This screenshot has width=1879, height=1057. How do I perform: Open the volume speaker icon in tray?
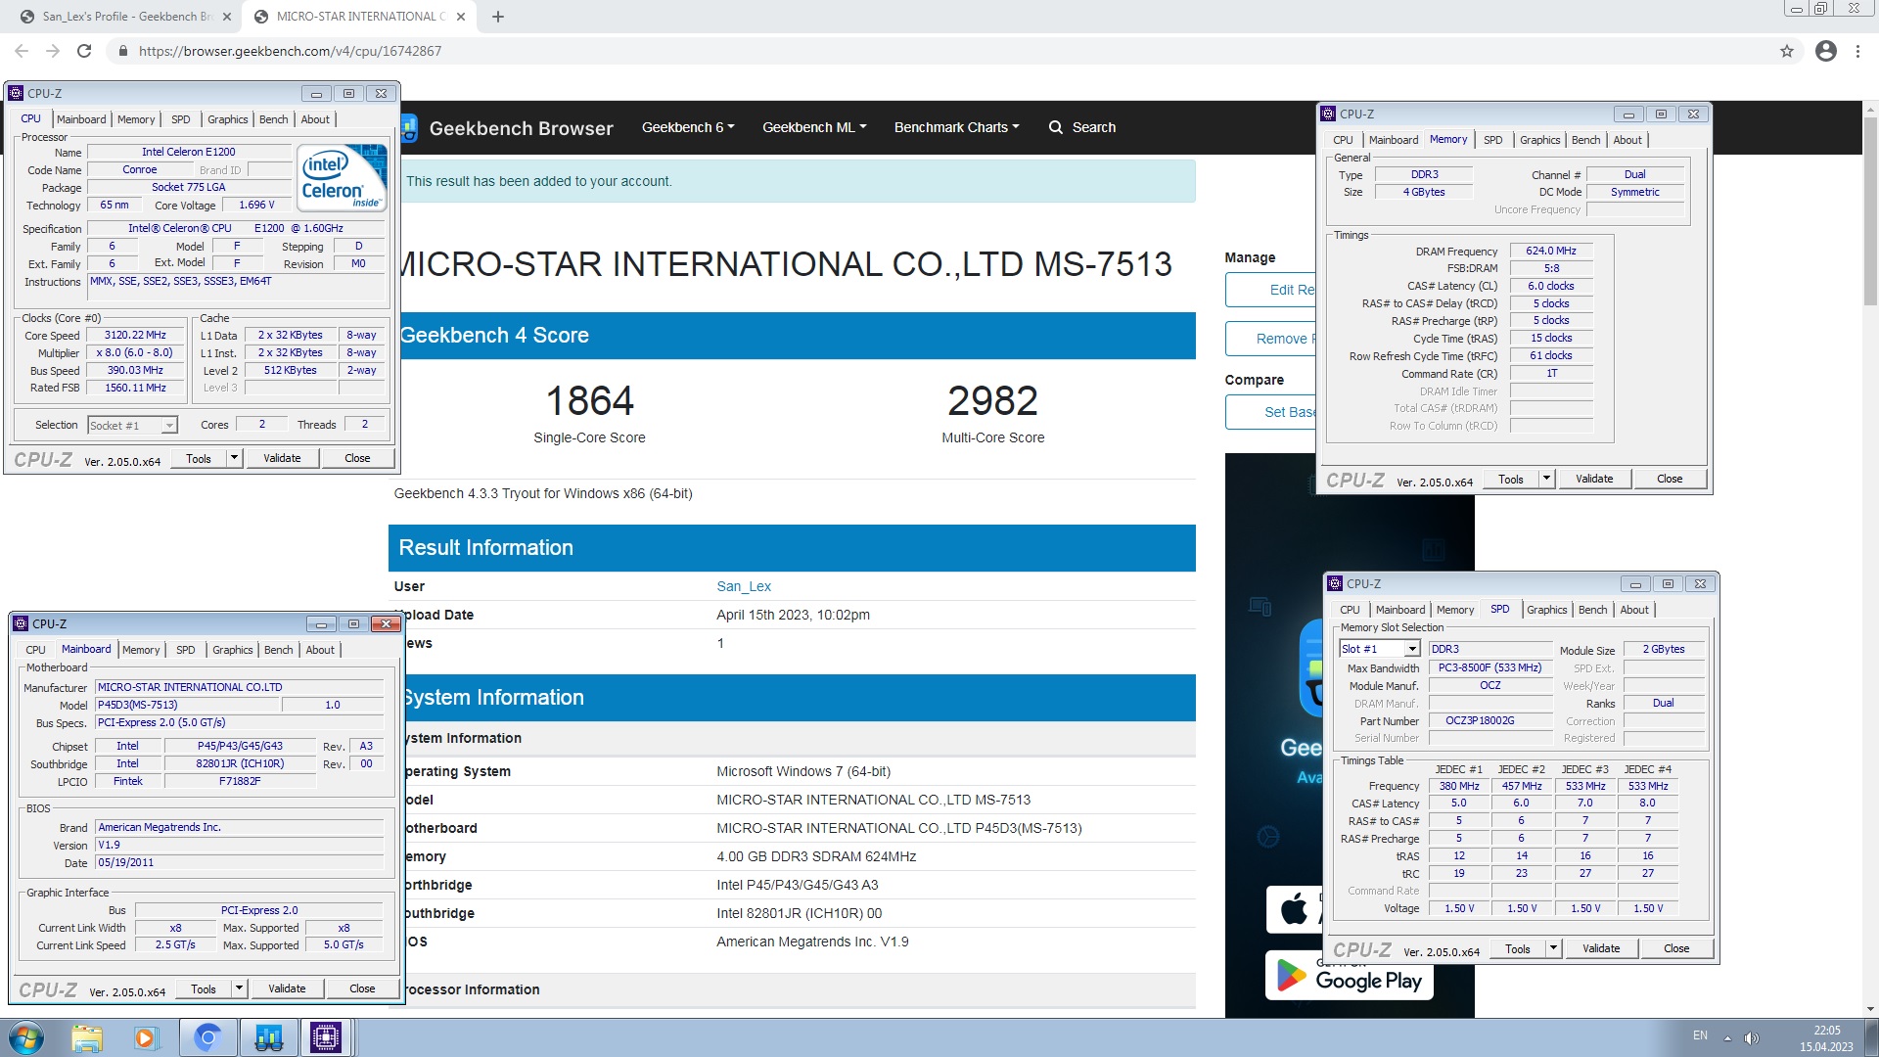[x=1751, y=1038]
